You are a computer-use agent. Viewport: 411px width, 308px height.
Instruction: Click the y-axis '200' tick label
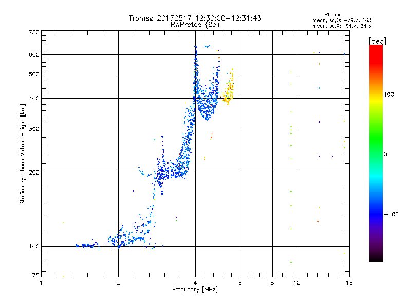[x=34, y=172]
